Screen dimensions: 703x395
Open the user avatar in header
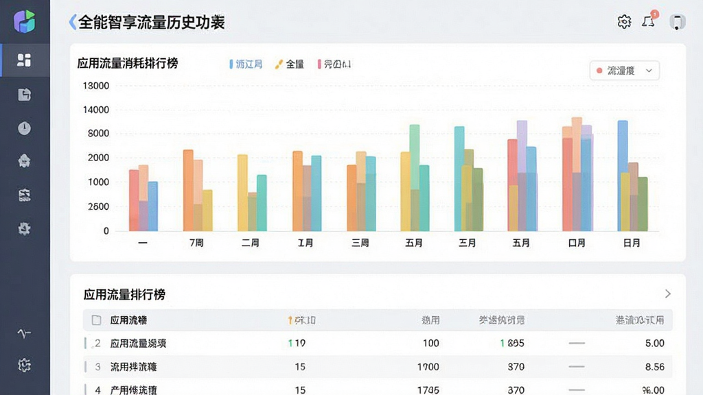tap(677, 21)
